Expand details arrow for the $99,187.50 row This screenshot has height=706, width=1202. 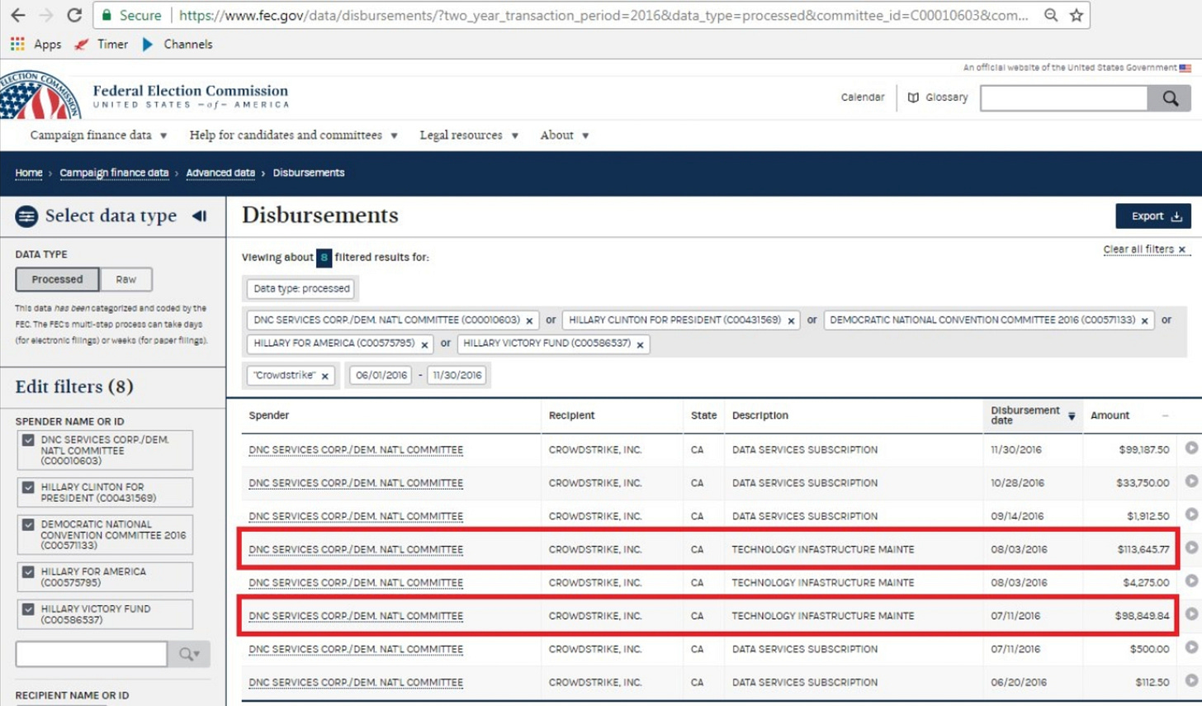[x=1191, y=448]
